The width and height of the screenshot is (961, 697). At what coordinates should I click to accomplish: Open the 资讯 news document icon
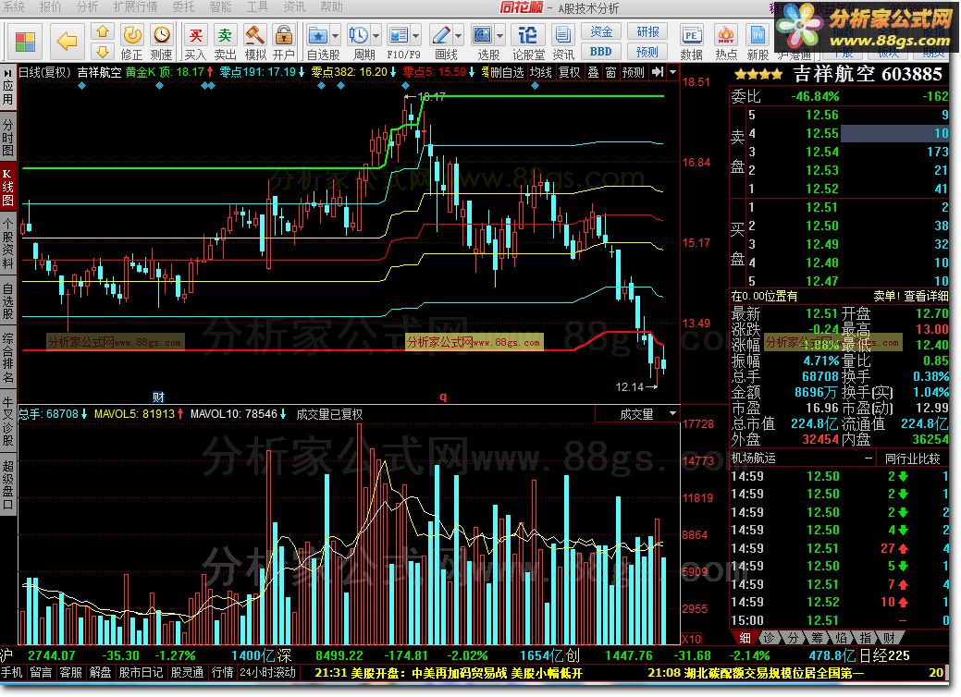coord(562,42)
